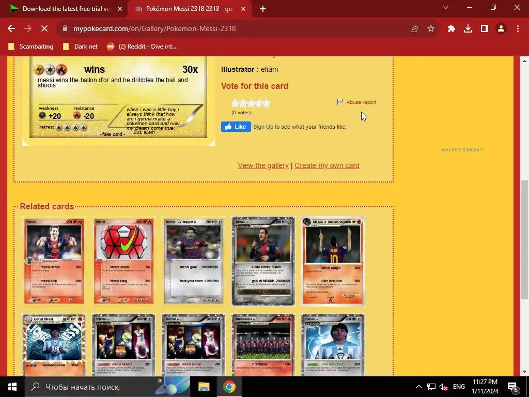Open the 'il dito alzato' Messi card

pyautogui.click(x=263, y=261)
